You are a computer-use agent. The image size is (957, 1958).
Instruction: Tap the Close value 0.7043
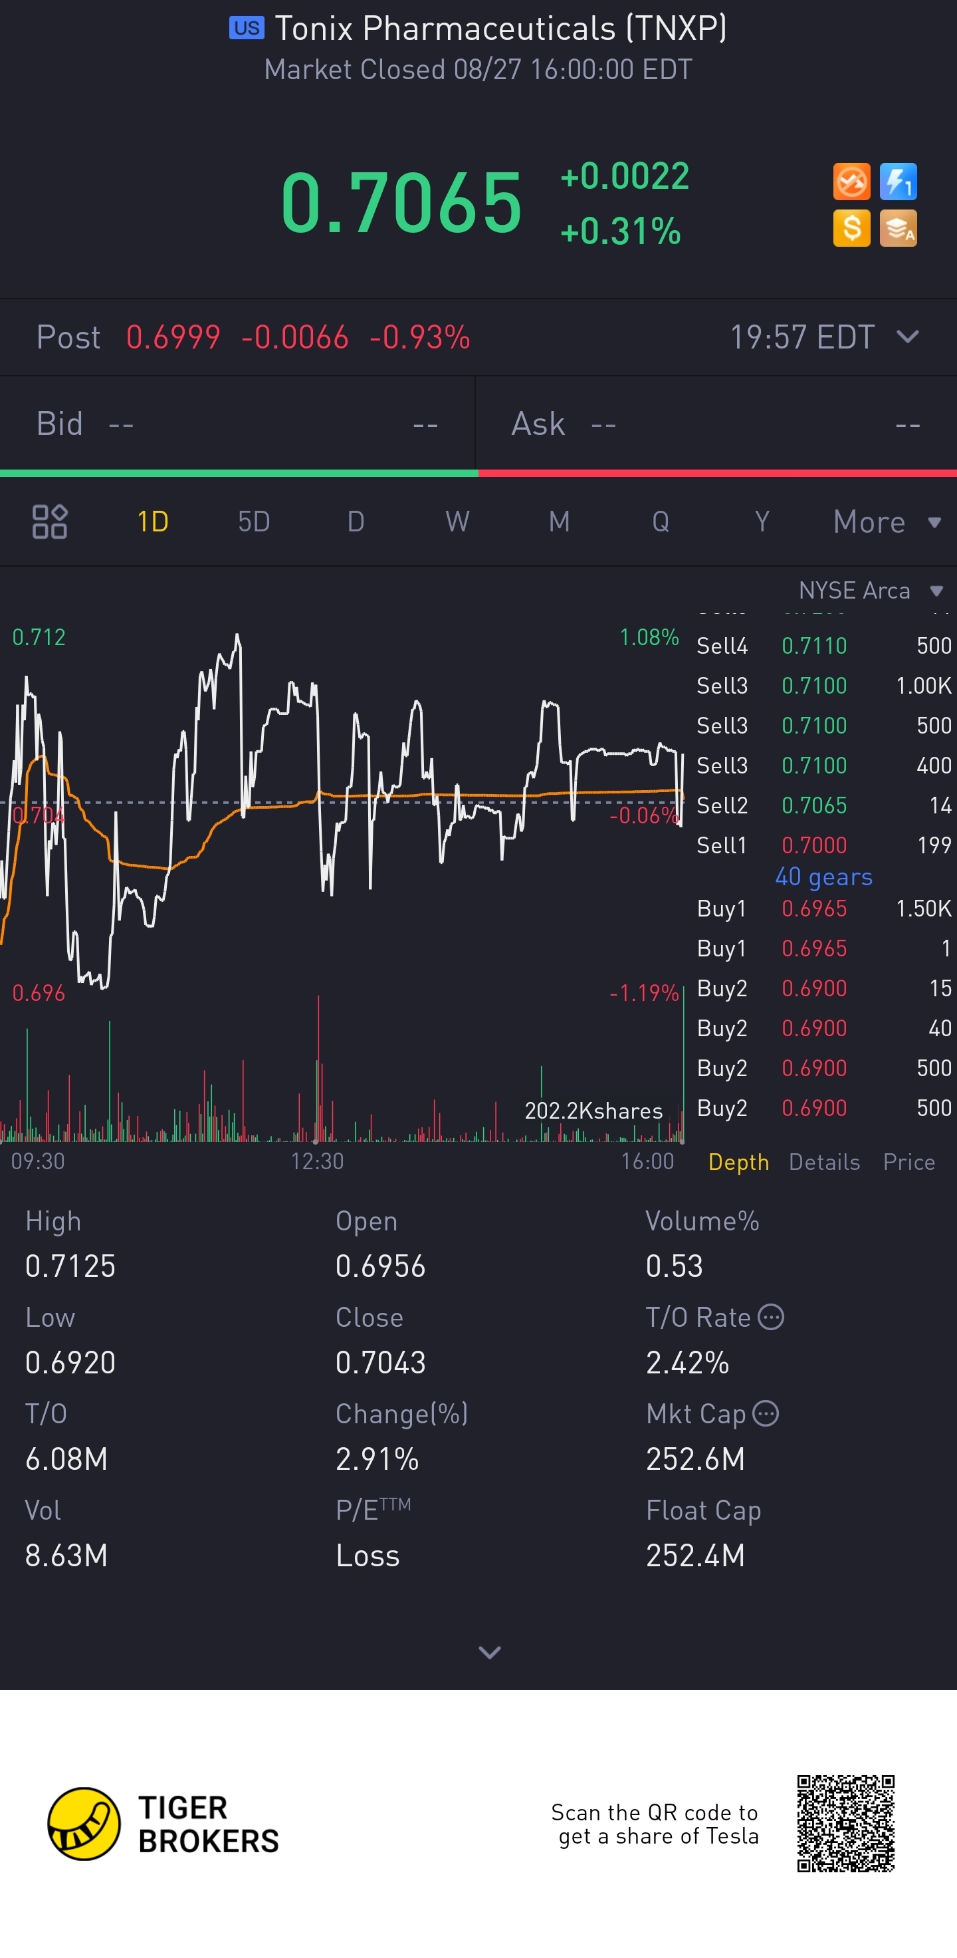(381, 1363)
